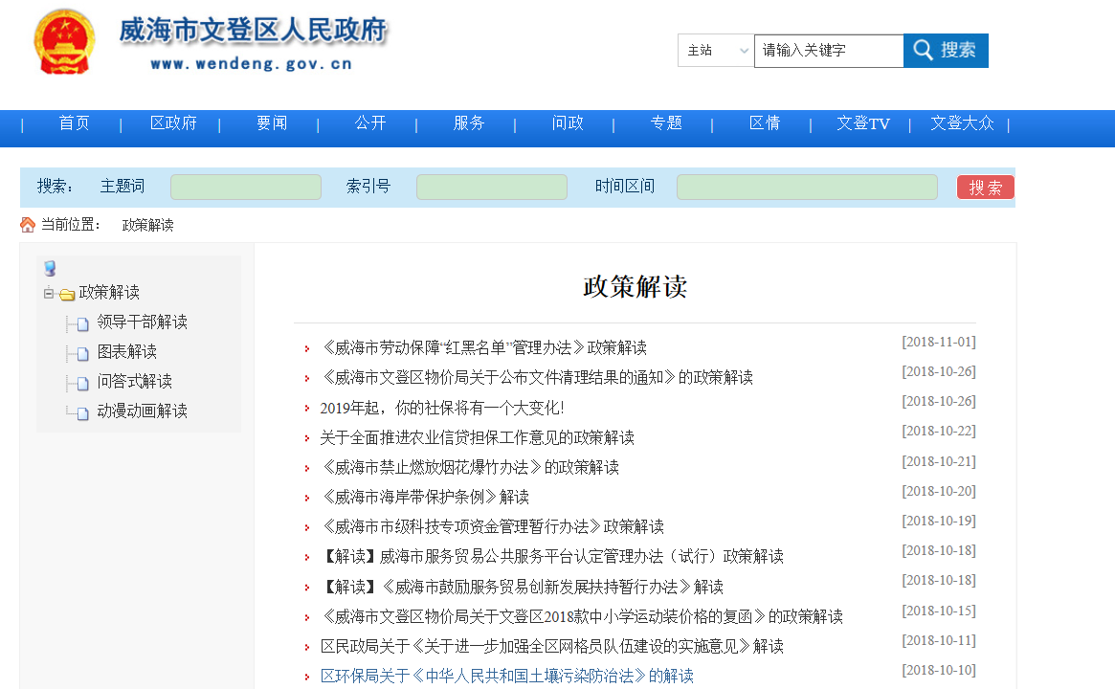This screenshot has width=1115, height=689.
Task: Click the 时间区间 input field
Action: (807, 187)
